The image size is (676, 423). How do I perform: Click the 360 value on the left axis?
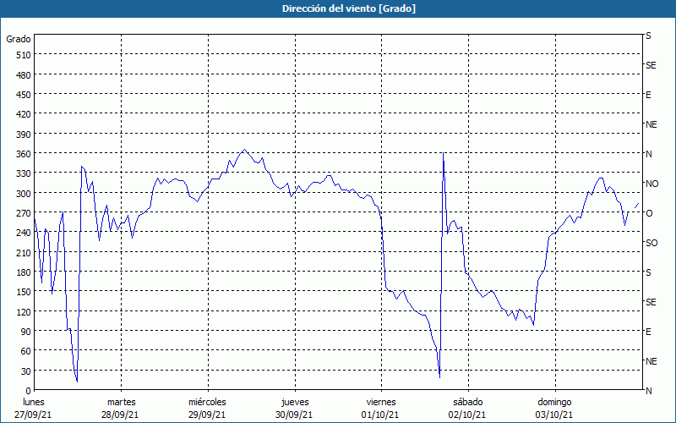pyautogui.click(x=24, y=154)
